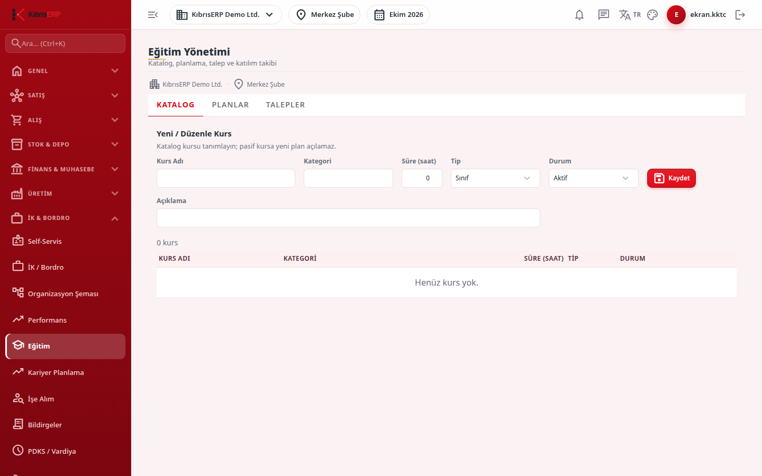Open the Merkez Şube branch selector
Image resolution: width=762 pixels, height=476 pixels.
(324, 15)
